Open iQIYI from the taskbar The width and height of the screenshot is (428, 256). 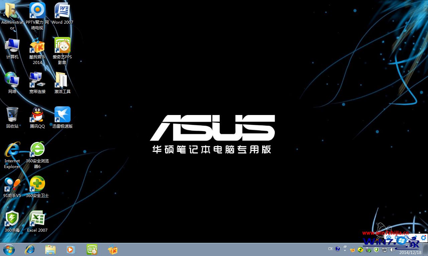92,249
